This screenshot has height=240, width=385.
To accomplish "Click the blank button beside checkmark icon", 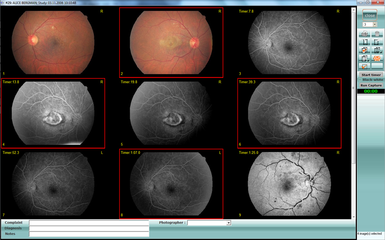I will 377,66.
